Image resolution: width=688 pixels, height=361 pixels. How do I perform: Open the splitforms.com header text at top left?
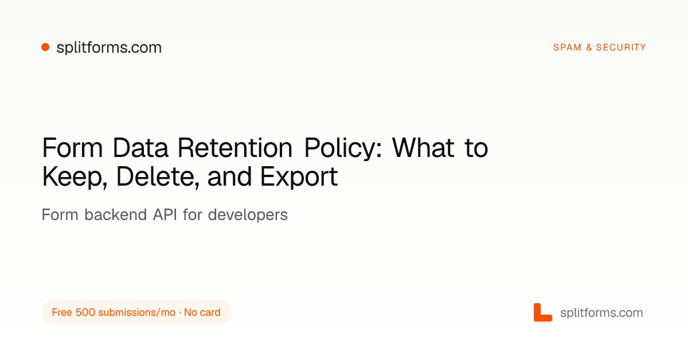tap(109, 48)
